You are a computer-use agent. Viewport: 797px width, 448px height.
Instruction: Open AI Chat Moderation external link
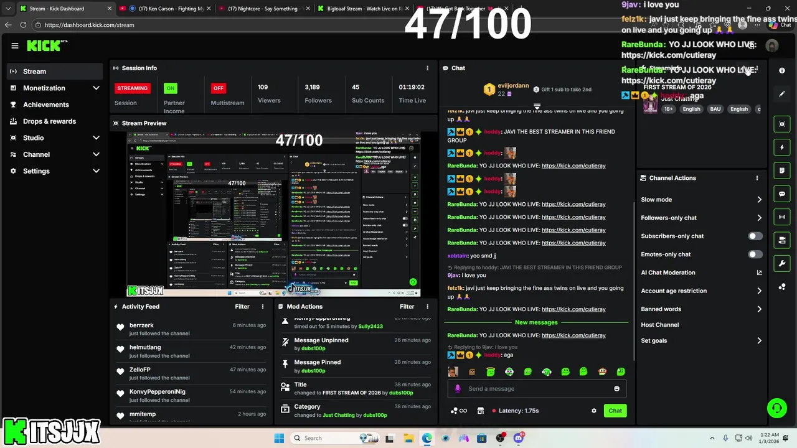[x=759, y=273]
